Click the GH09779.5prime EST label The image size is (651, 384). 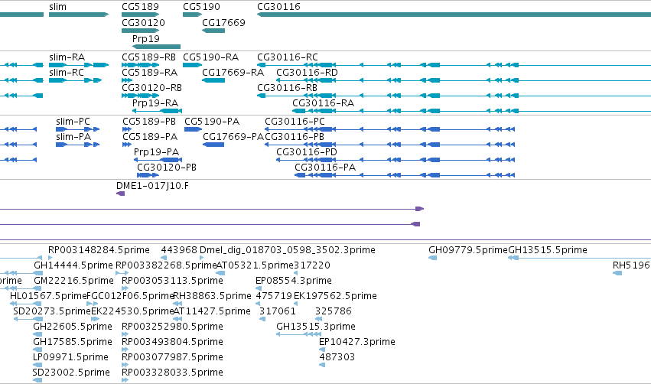click(468, 250)
